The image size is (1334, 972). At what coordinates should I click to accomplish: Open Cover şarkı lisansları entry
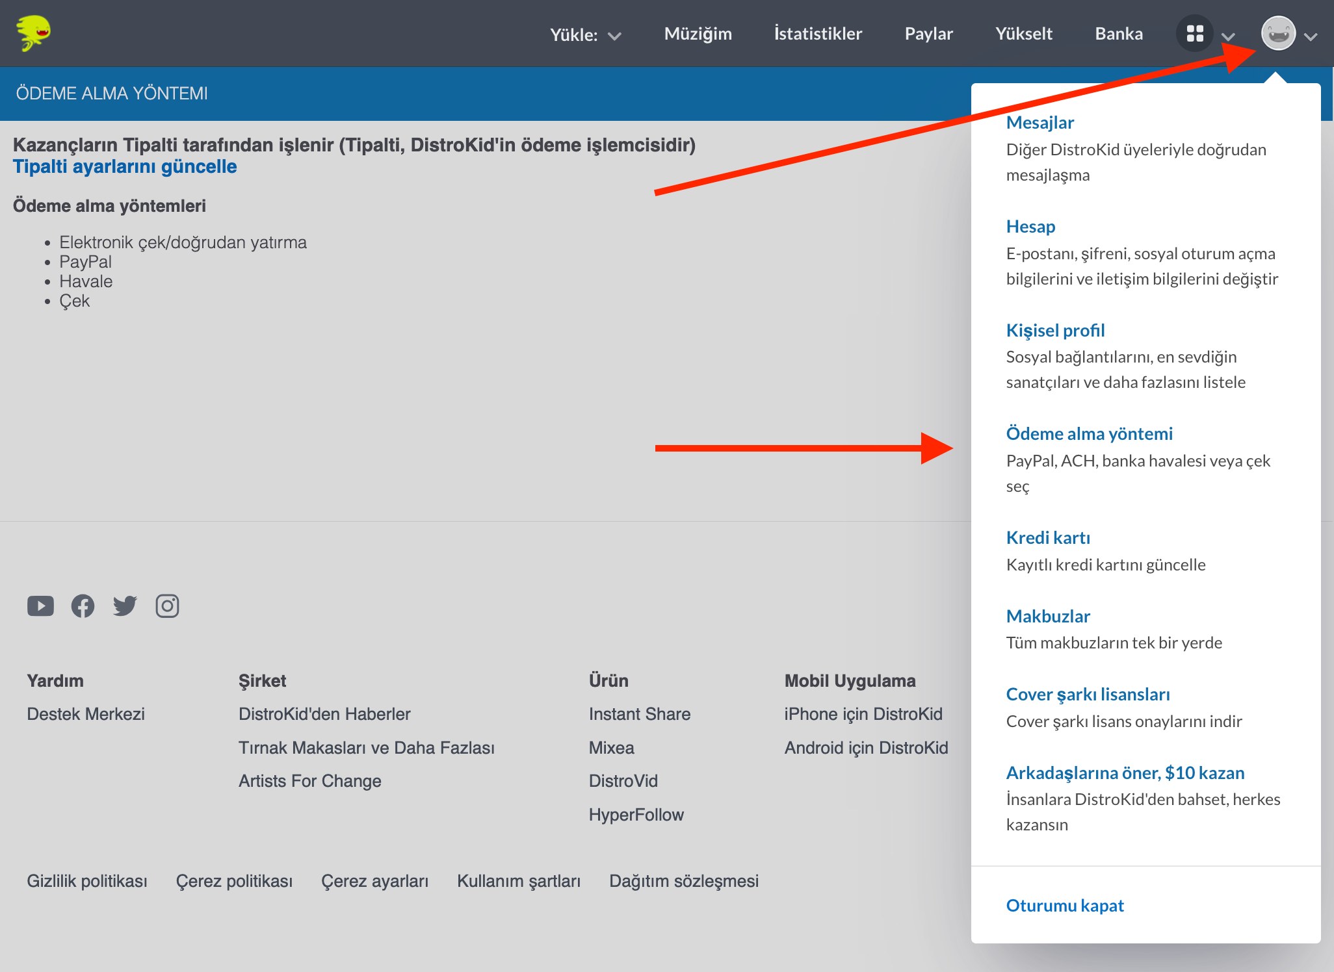point(1088,694)
